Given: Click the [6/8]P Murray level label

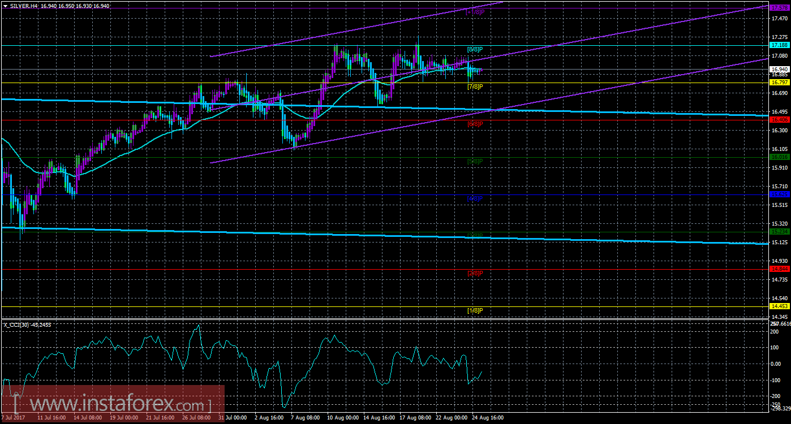Looking at the screenshot, I should [475, 124].
